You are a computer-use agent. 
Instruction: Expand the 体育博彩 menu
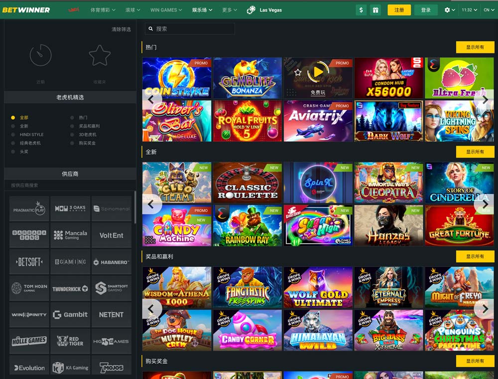tap(103, 10)
